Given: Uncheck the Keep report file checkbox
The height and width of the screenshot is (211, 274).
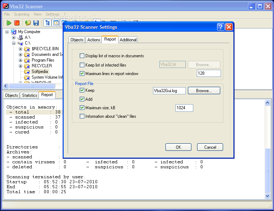Looking at the screenshot, I should (x=82, y=90).
